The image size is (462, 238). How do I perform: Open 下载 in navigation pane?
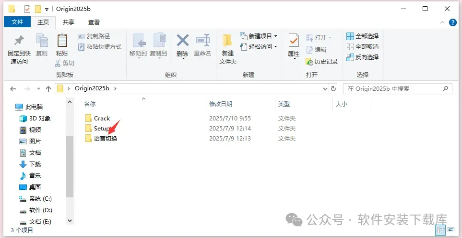30,164
